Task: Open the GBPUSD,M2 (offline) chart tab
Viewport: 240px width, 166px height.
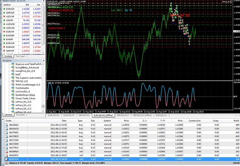Action: (142, 116)
